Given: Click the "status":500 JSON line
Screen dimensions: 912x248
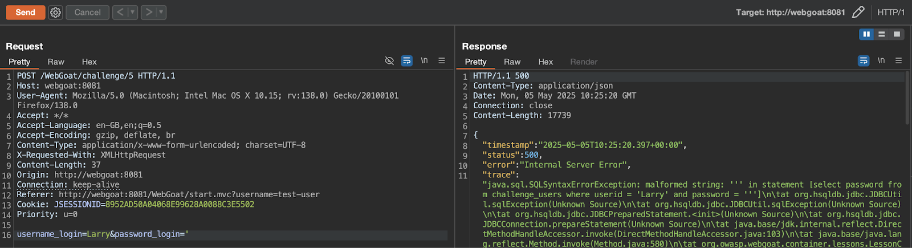Looking at the screenshot, I should (x=512, y=155).
